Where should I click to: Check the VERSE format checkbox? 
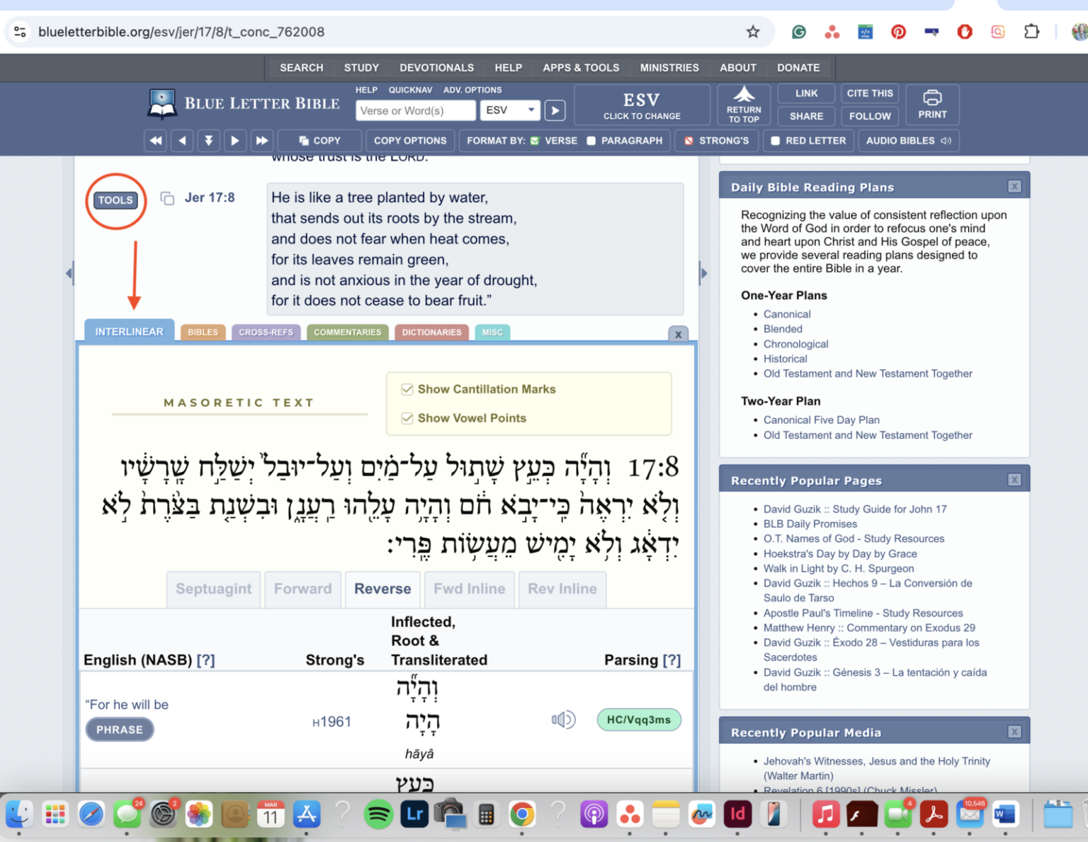535,141
